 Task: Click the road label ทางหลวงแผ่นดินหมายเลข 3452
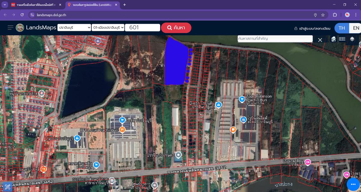[196, 169]
